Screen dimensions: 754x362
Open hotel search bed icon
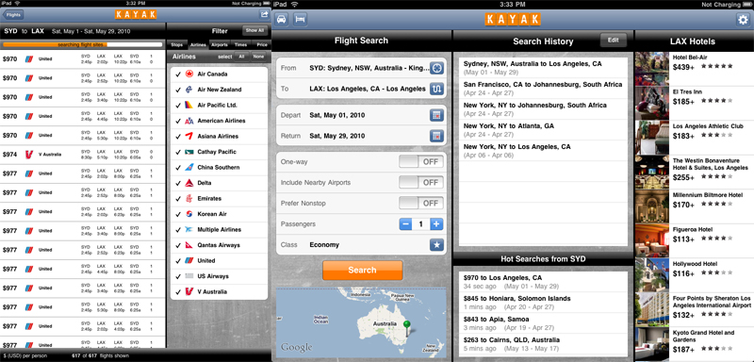click(300, 20)
